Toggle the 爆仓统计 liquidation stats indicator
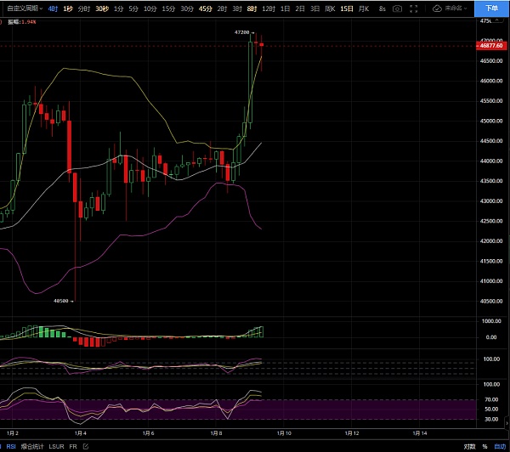This screenshot has width=510, height=452. click(31, 446)
